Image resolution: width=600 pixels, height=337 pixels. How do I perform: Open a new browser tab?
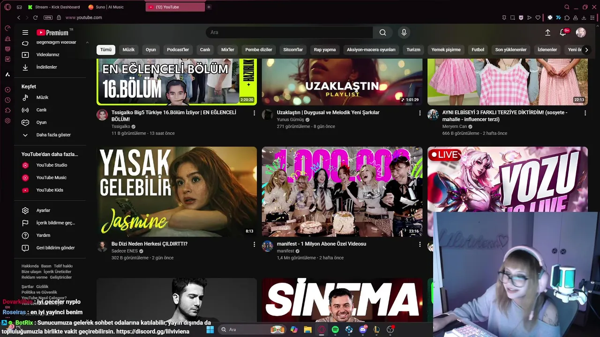pos(209,7)
